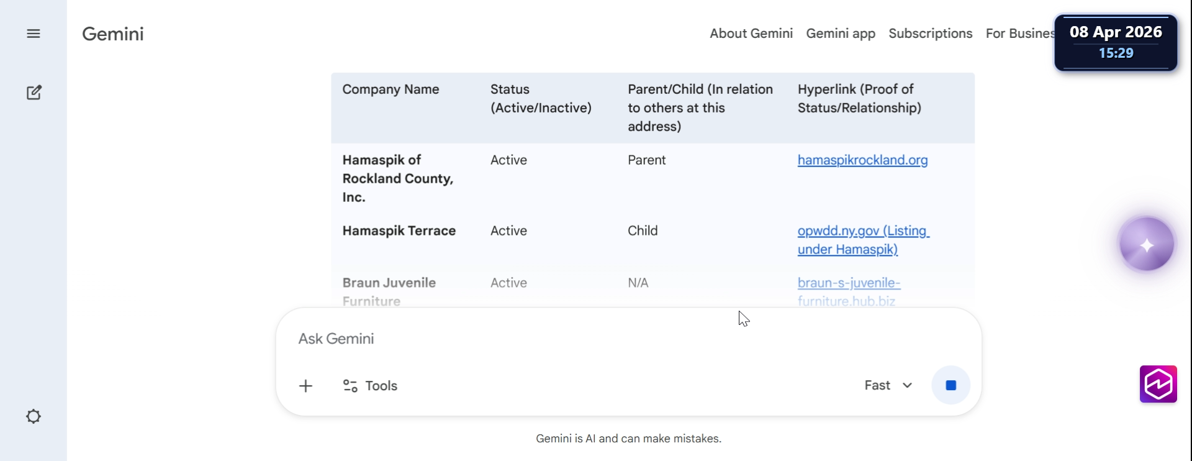Open the Subscriptions menu item

(930, 34)
